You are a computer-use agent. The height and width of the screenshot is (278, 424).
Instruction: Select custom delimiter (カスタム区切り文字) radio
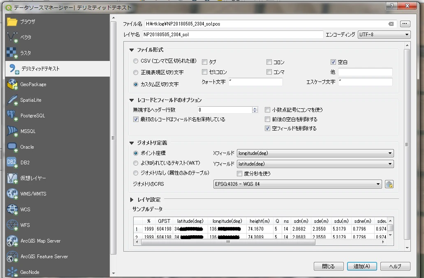click(x=136, y=84)
